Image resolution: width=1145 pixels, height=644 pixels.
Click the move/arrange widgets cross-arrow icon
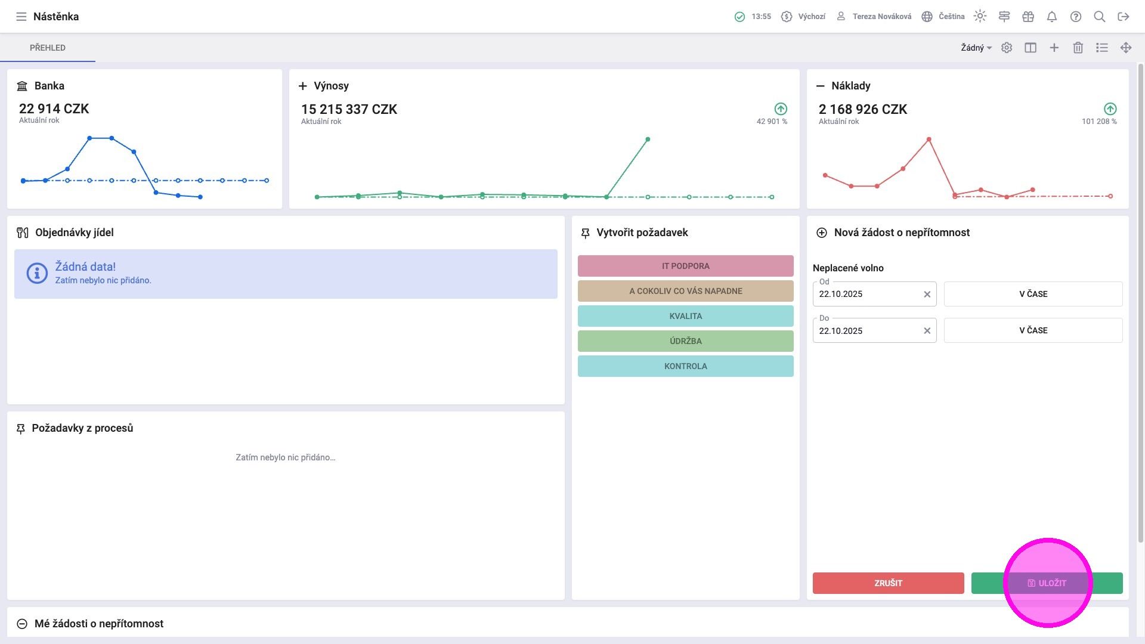click(x=1126, y=48)
